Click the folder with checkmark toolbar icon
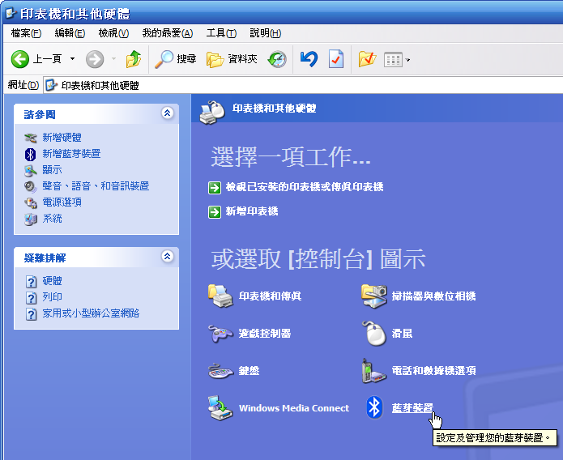 click(x=367, y=59)
